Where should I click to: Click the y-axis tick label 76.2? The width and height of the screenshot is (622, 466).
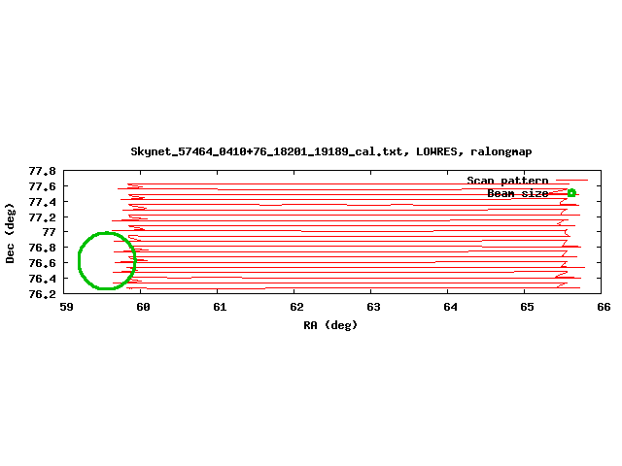point(42,294)
